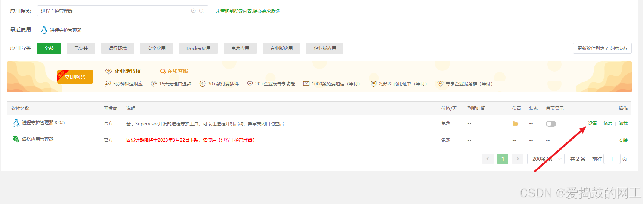Click the 进程守护管理器 3.0.5 name
Image resolution: width=643 pixels, height=204 pixels.
tap(43, 122)
